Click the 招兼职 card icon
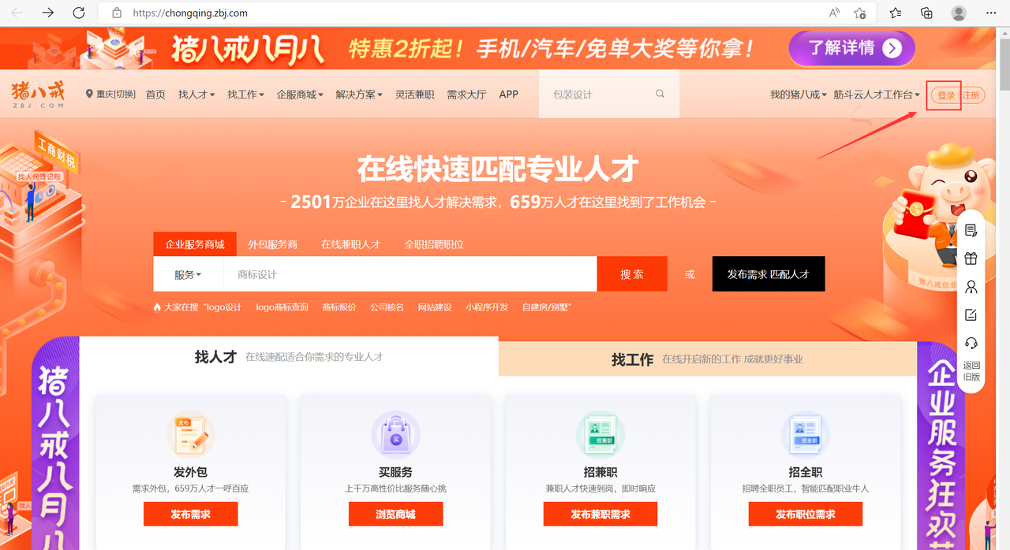 pos(600,435)
